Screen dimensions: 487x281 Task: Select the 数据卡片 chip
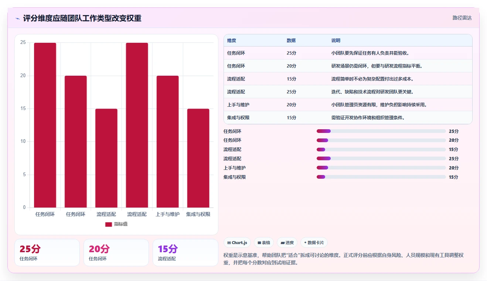(x=314, y=243)
